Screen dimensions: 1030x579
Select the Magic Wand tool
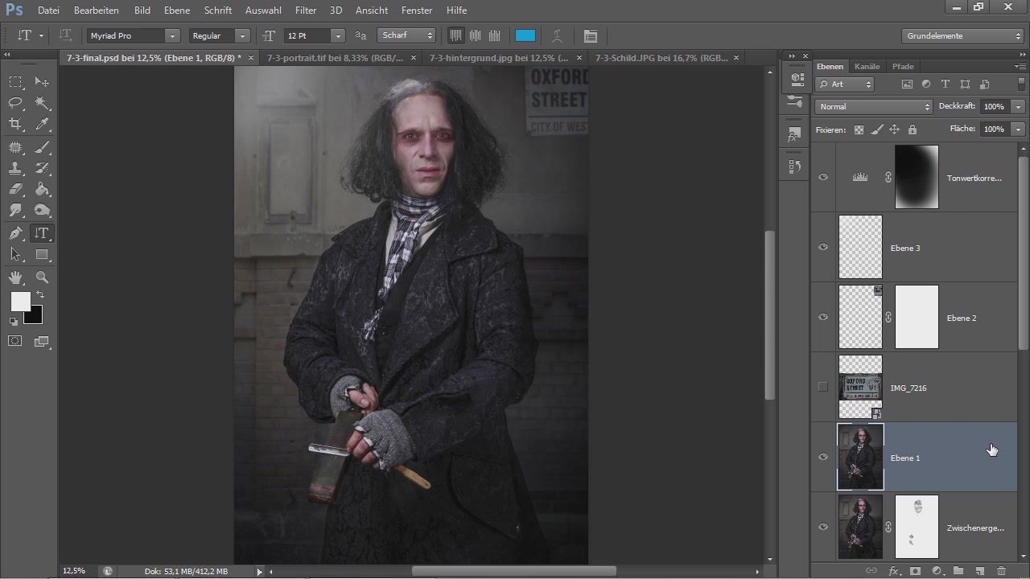point(42,103)
